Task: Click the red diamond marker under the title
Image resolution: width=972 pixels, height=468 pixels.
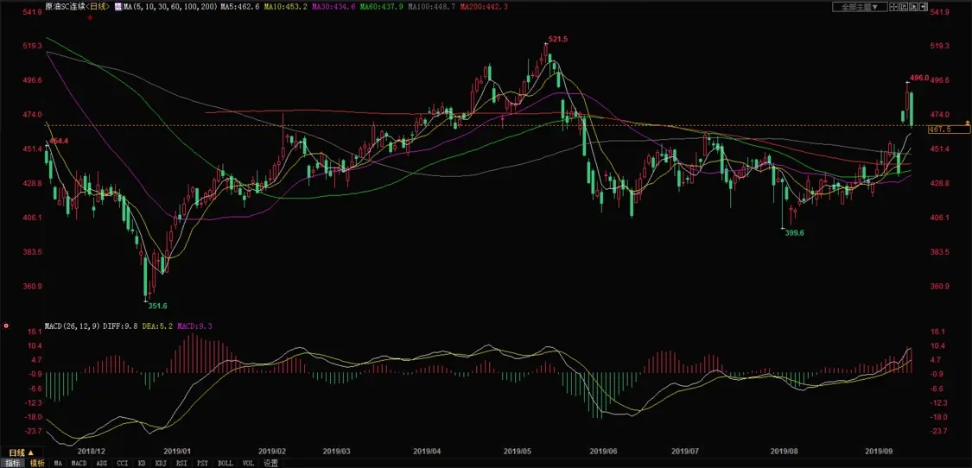Action: tap(91, 17)
